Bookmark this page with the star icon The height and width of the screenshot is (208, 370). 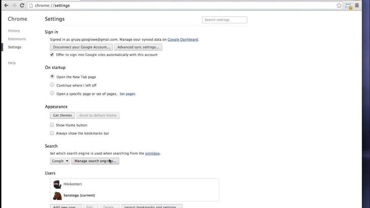click(x=339, y=5)
